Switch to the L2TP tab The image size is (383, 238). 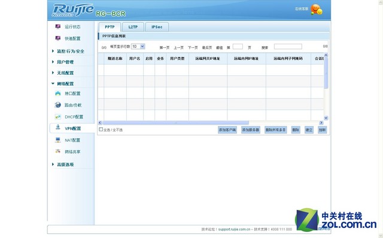[133, 27]
